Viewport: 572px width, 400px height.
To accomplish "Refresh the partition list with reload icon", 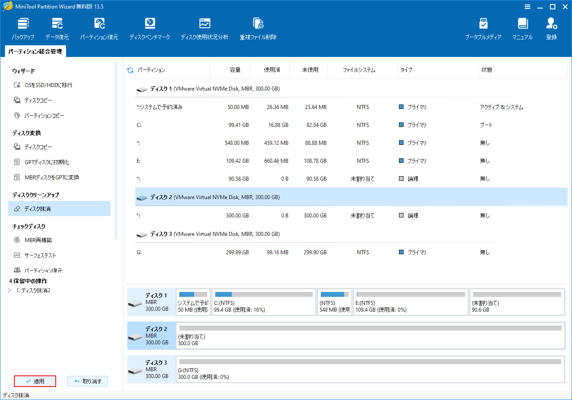I will [x=130, y=70].
